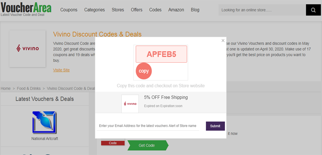Open the Categories menu item
This screenshot has height=155, width=322.
pos(95,10)
